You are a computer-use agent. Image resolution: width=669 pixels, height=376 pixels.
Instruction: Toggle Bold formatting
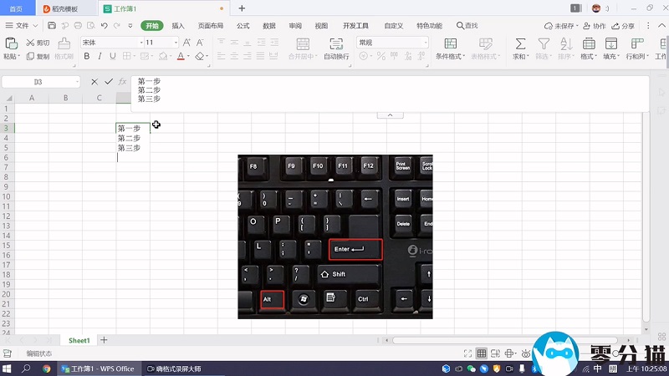pyautogui.click(x=86, y=57)
